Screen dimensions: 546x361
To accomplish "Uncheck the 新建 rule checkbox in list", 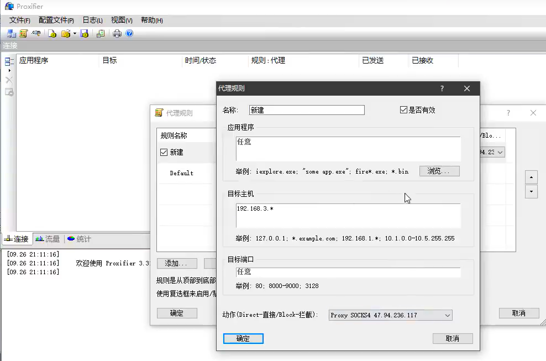I will click(164, 153).
